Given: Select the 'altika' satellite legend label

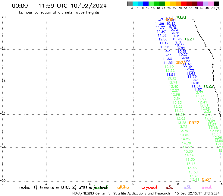Looking at the screenshot, I should (123, 187).
